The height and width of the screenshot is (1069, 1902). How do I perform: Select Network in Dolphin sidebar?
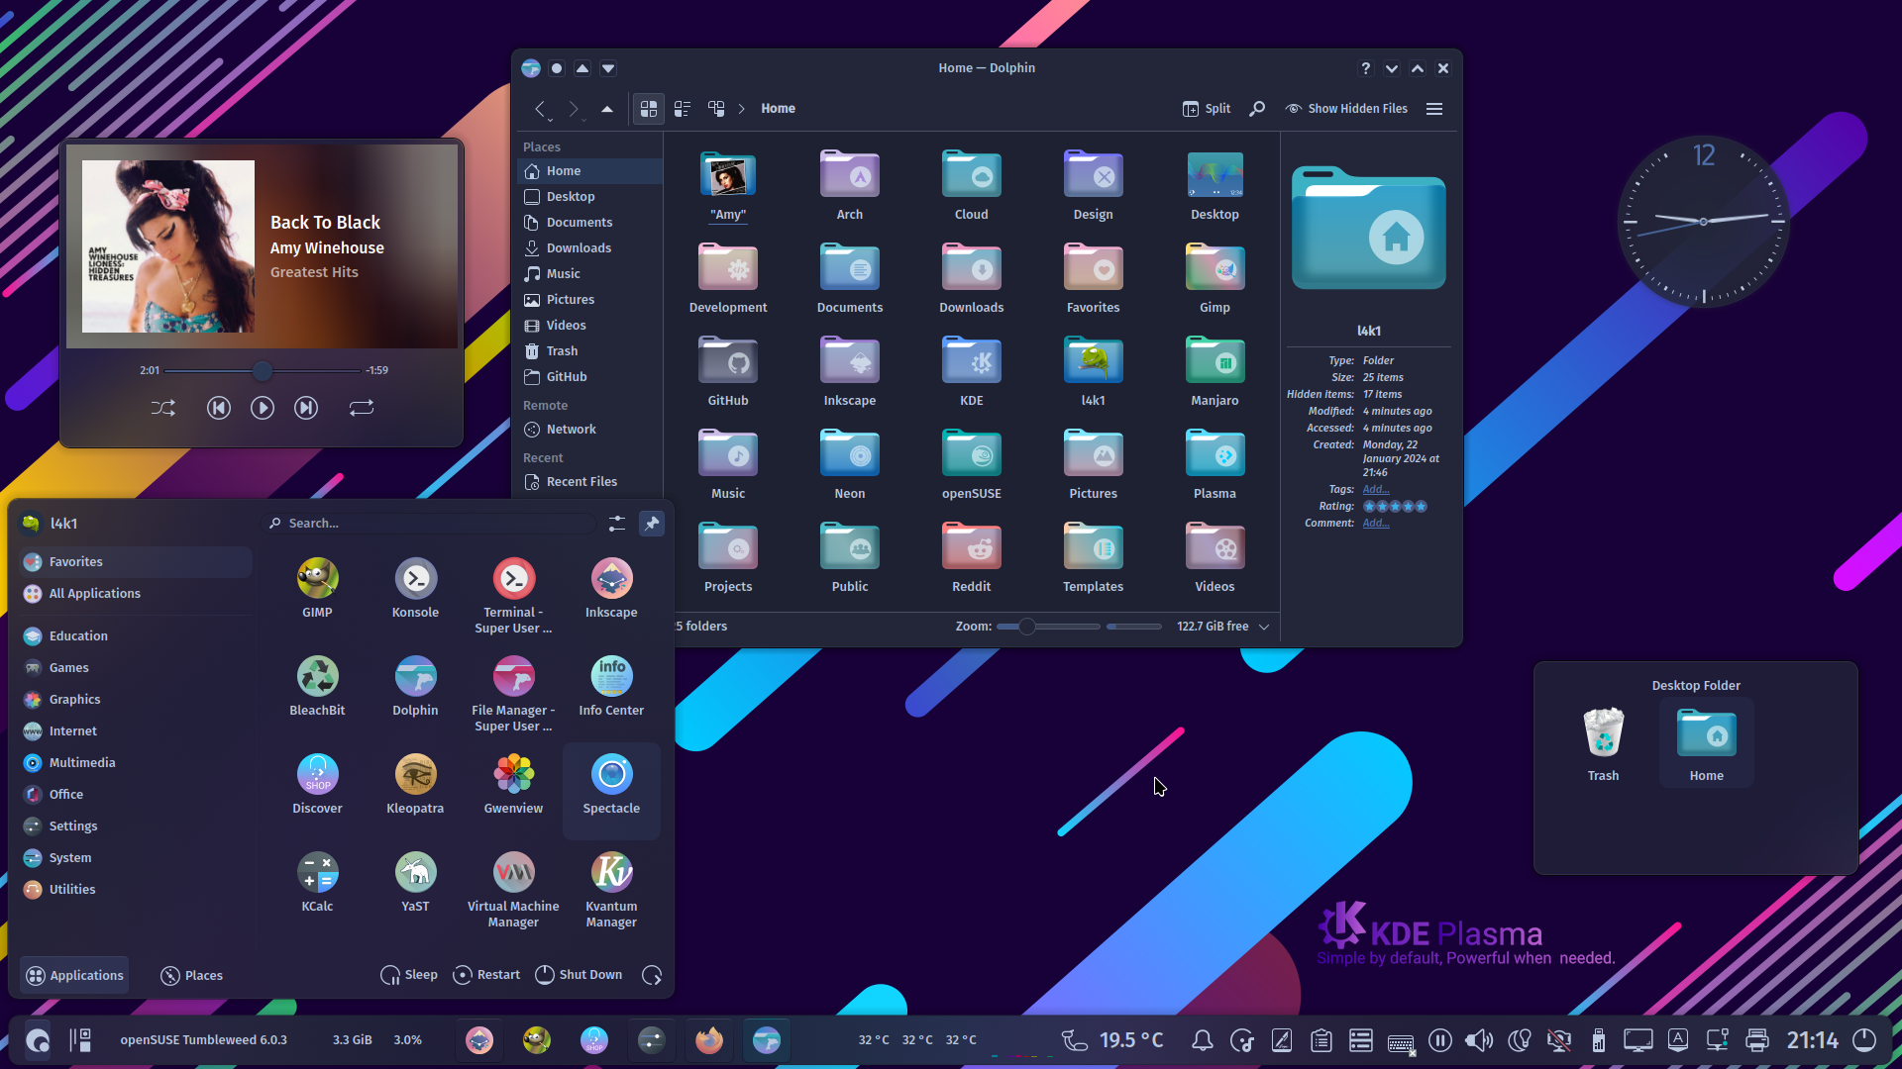click(589, 430)
